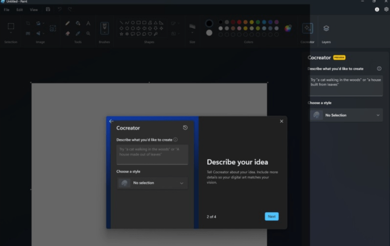Image resolution: width=390 pixels, height=246 pixels.
Task: Go back using the dialog's left arrow
Action: 111,121
